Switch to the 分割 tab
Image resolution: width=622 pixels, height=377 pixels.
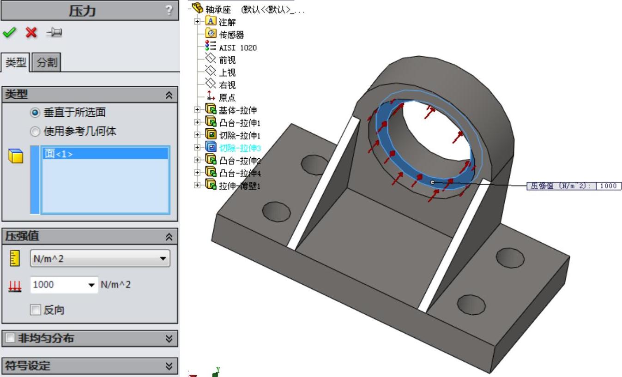[x=47, y=63]
